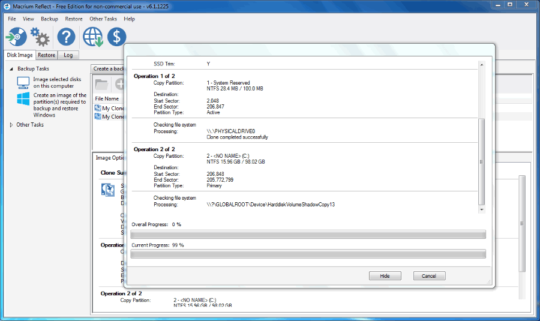Collapse the Backup Tasks tree node
The height and width of the screenshot is (321, 540).
point(11,69)
